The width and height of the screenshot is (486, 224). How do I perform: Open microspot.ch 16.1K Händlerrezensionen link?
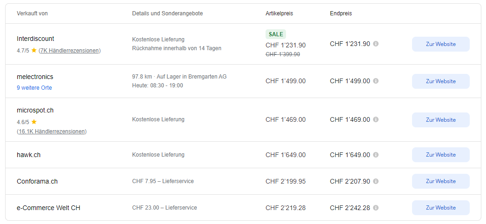[52, 132]
